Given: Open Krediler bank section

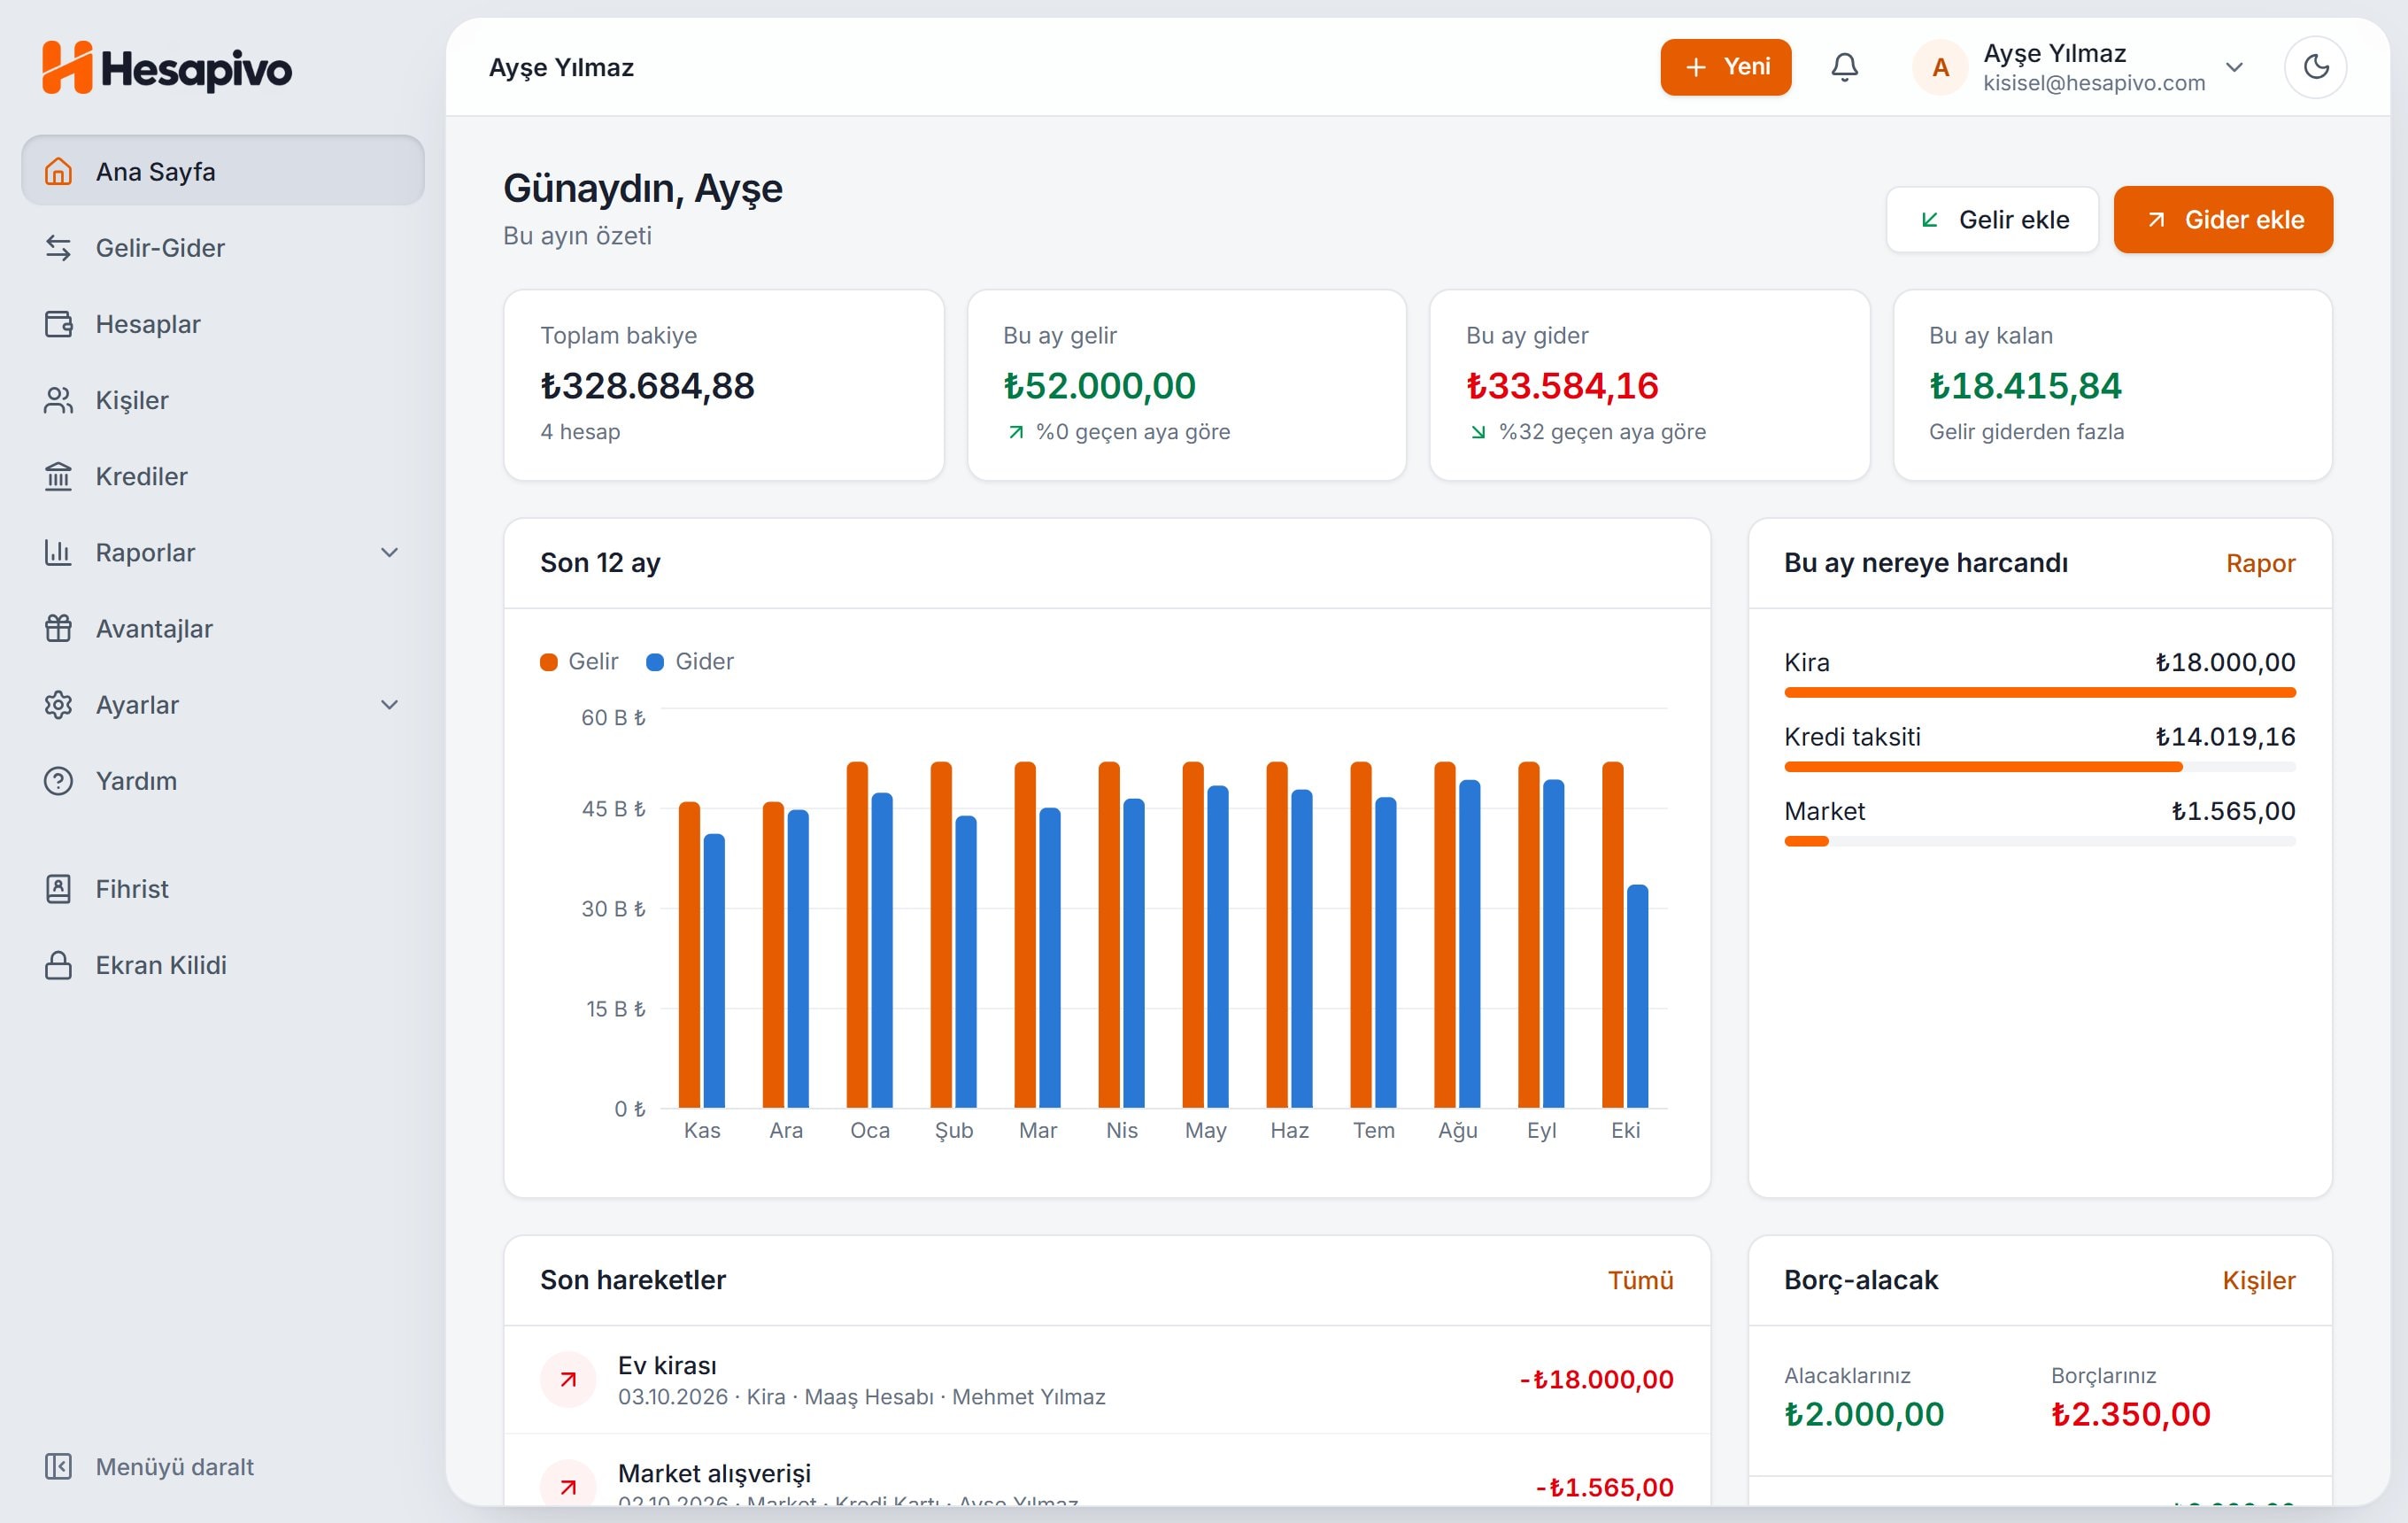Looking at the screenshot, I should pyautogui.click(x=222, y=476).
